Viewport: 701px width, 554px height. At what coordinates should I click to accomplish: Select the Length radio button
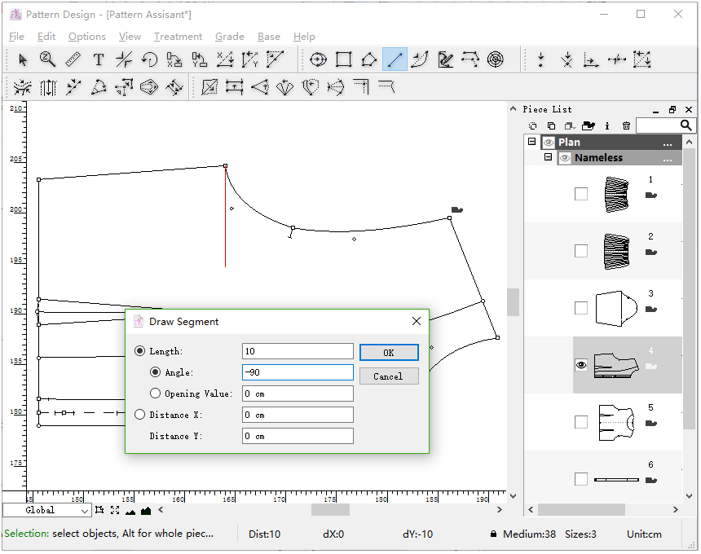coord(140,351)
